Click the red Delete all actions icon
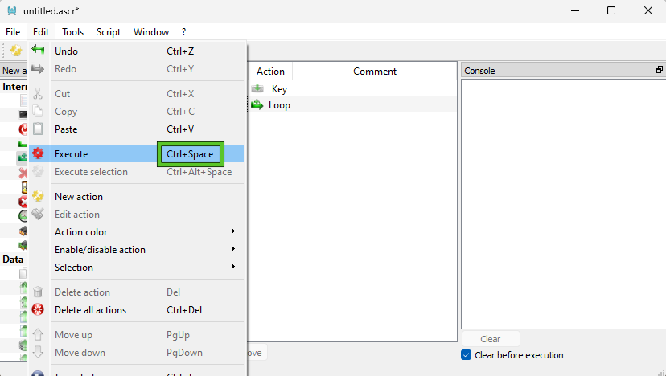 38,310
